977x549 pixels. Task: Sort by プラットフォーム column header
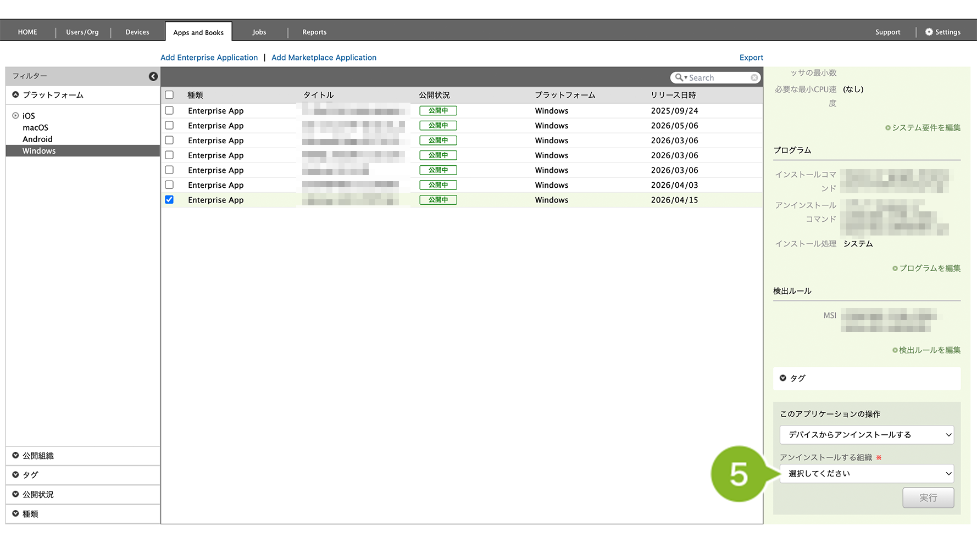(565, 96)
